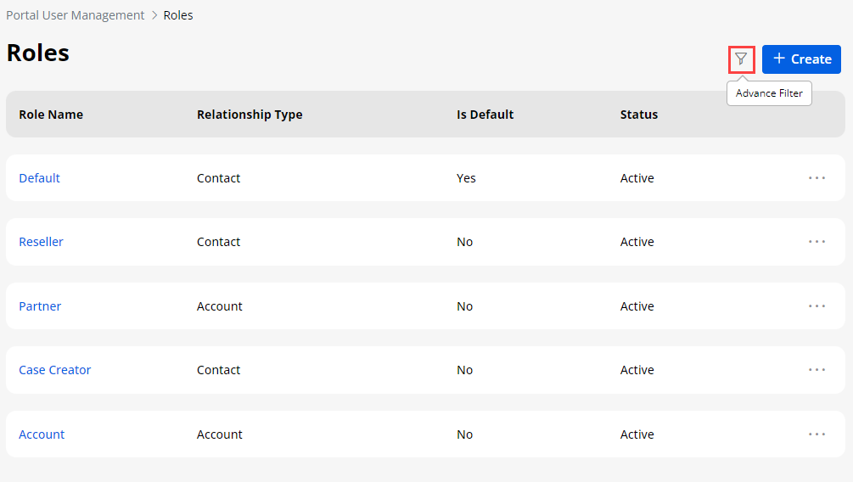Click the Create button
Screen dimensions: 853x482
pyautogui.click(x=801, y=59)
